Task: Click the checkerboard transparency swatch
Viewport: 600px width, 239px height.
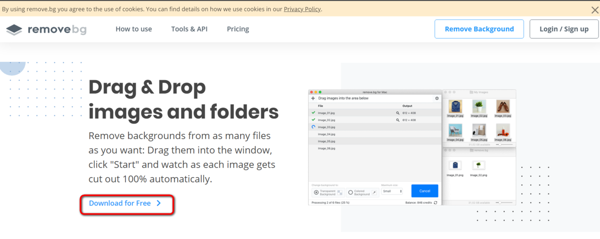Action: (340, 193)
